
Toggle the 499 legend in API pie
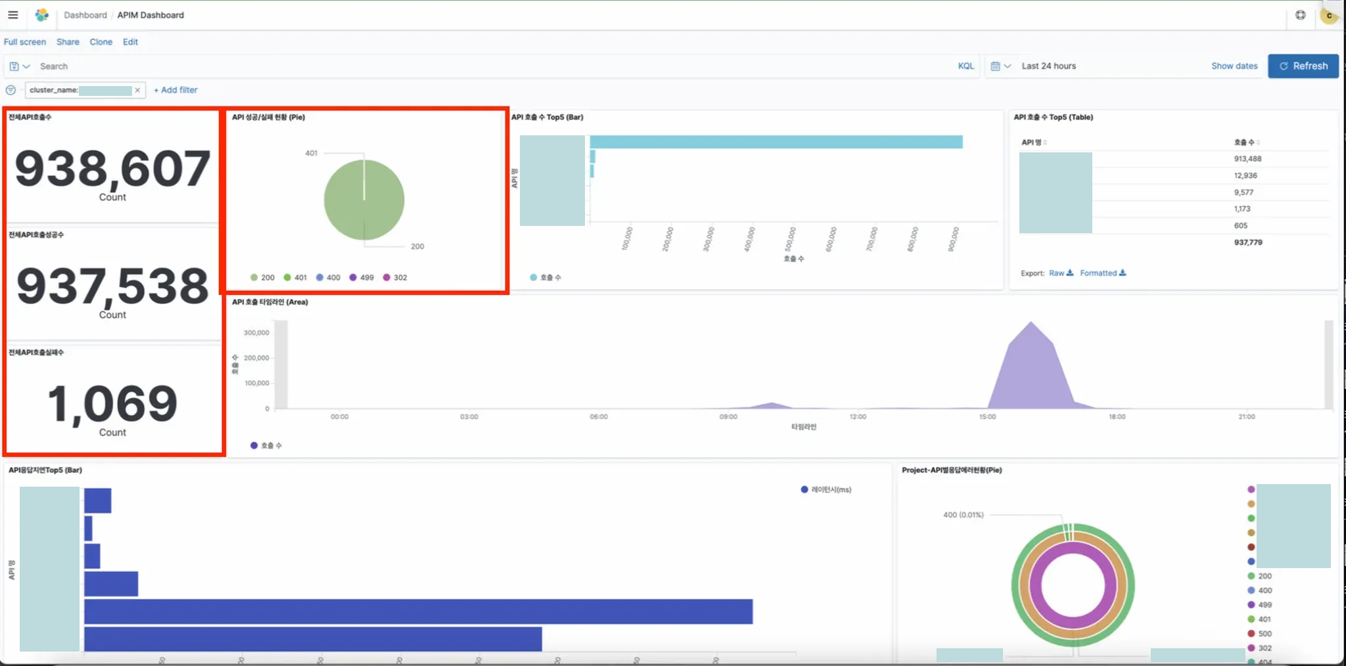click(361, 278)
